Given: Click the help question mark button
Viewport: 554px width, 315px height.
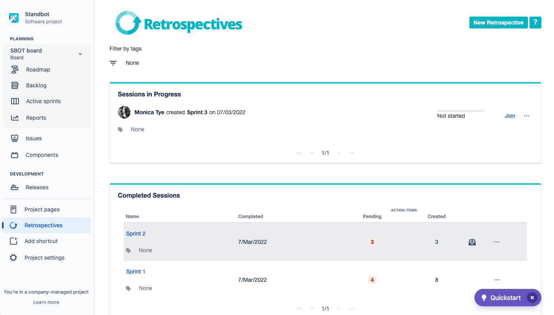Looking at the screenshot, I should 535,23.
